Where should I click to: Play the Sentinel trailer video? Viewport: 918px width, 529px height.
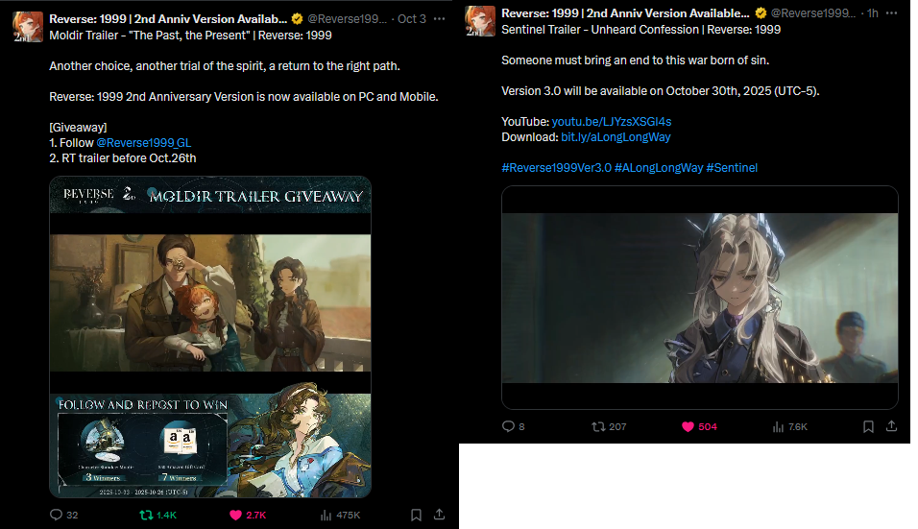[700, 298]
